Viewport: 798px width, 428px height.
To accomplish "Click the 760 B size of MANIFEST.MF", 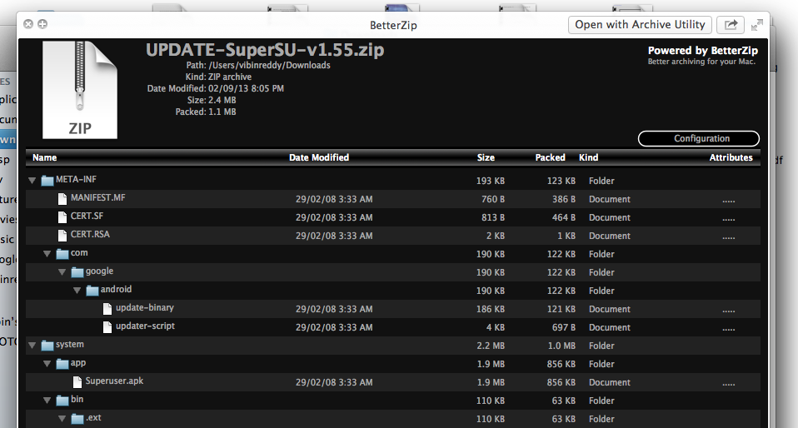I will (x=492, y=199).
